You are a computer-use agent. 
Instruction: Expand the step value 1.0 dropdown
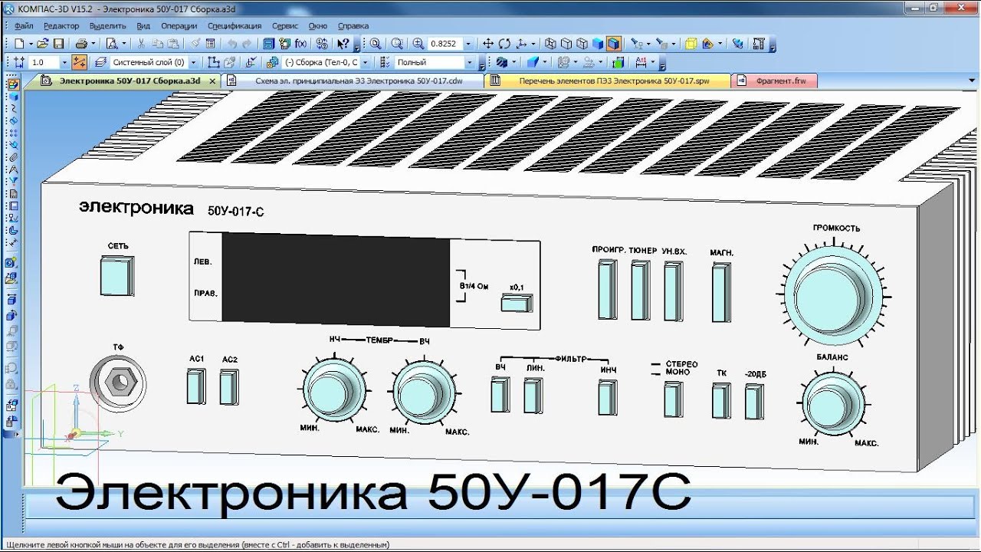coord(64,62)
